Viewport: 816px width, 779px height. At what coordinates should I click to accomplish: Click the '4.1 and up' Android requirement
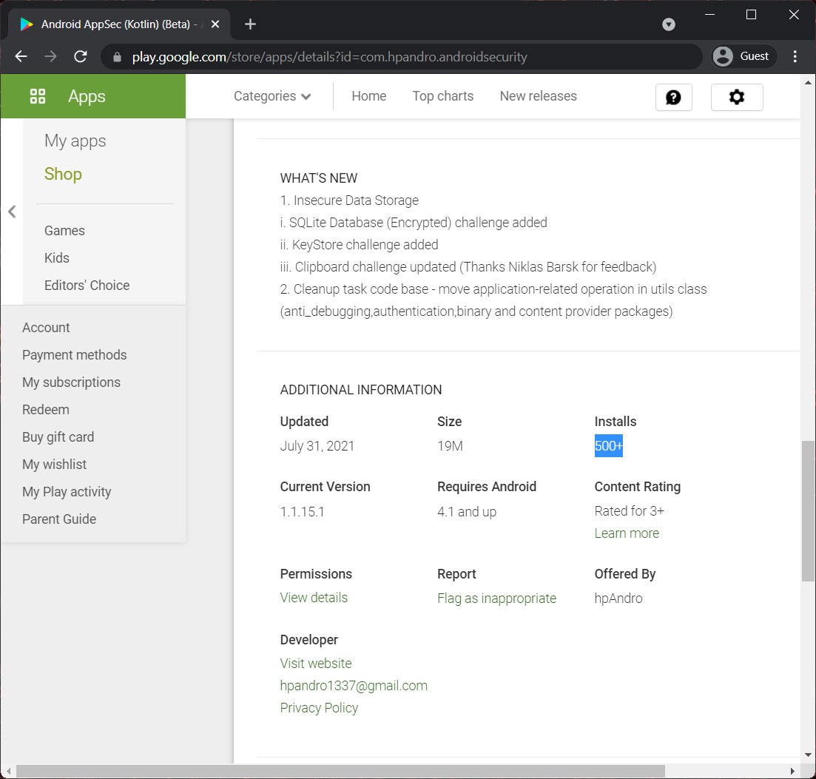[466, 512]
